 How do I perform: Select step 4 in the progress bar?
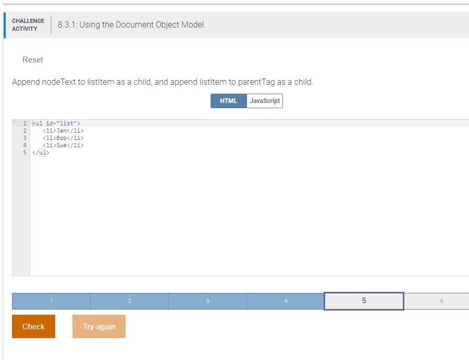286,301
